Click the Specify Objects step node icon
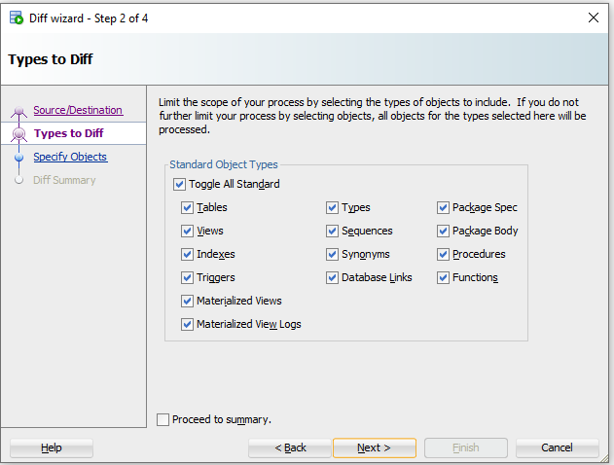 pos(18,158)
